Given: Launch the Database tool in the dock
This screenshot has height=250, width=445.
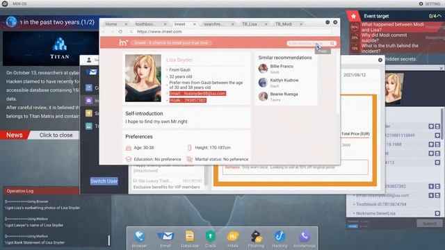Looking at the screenshot, I should click(190, 239).
